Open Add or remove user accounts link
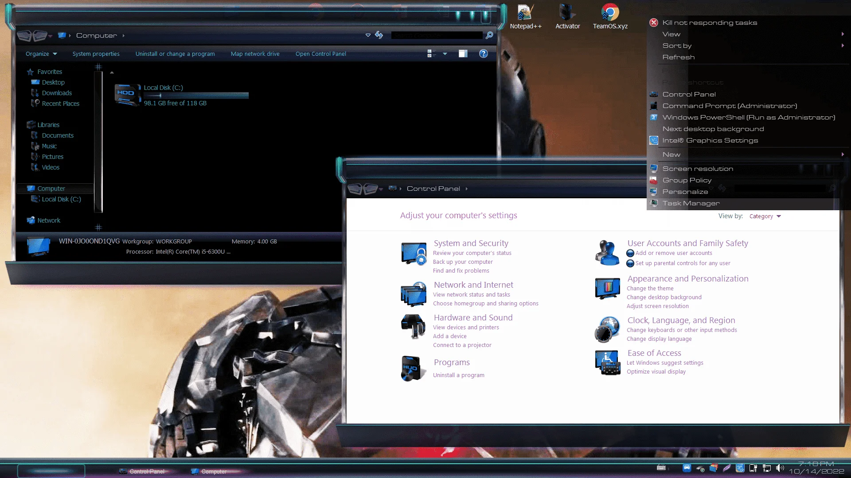 (674, 253)
